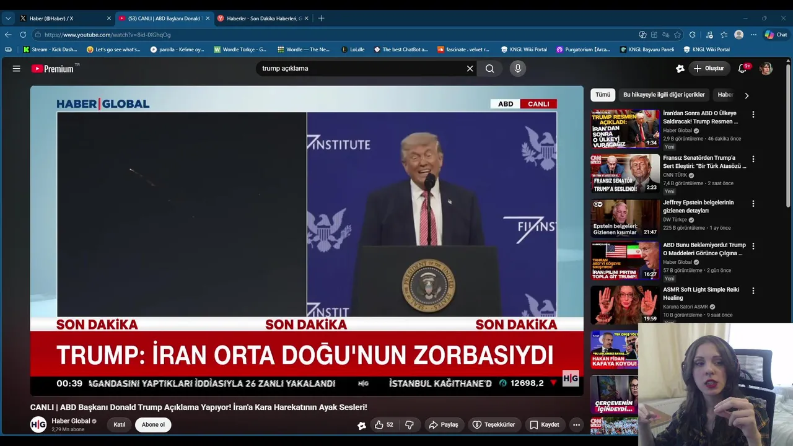Show next filter chips with arrow

pyautogui.click(x=747, y=95)
